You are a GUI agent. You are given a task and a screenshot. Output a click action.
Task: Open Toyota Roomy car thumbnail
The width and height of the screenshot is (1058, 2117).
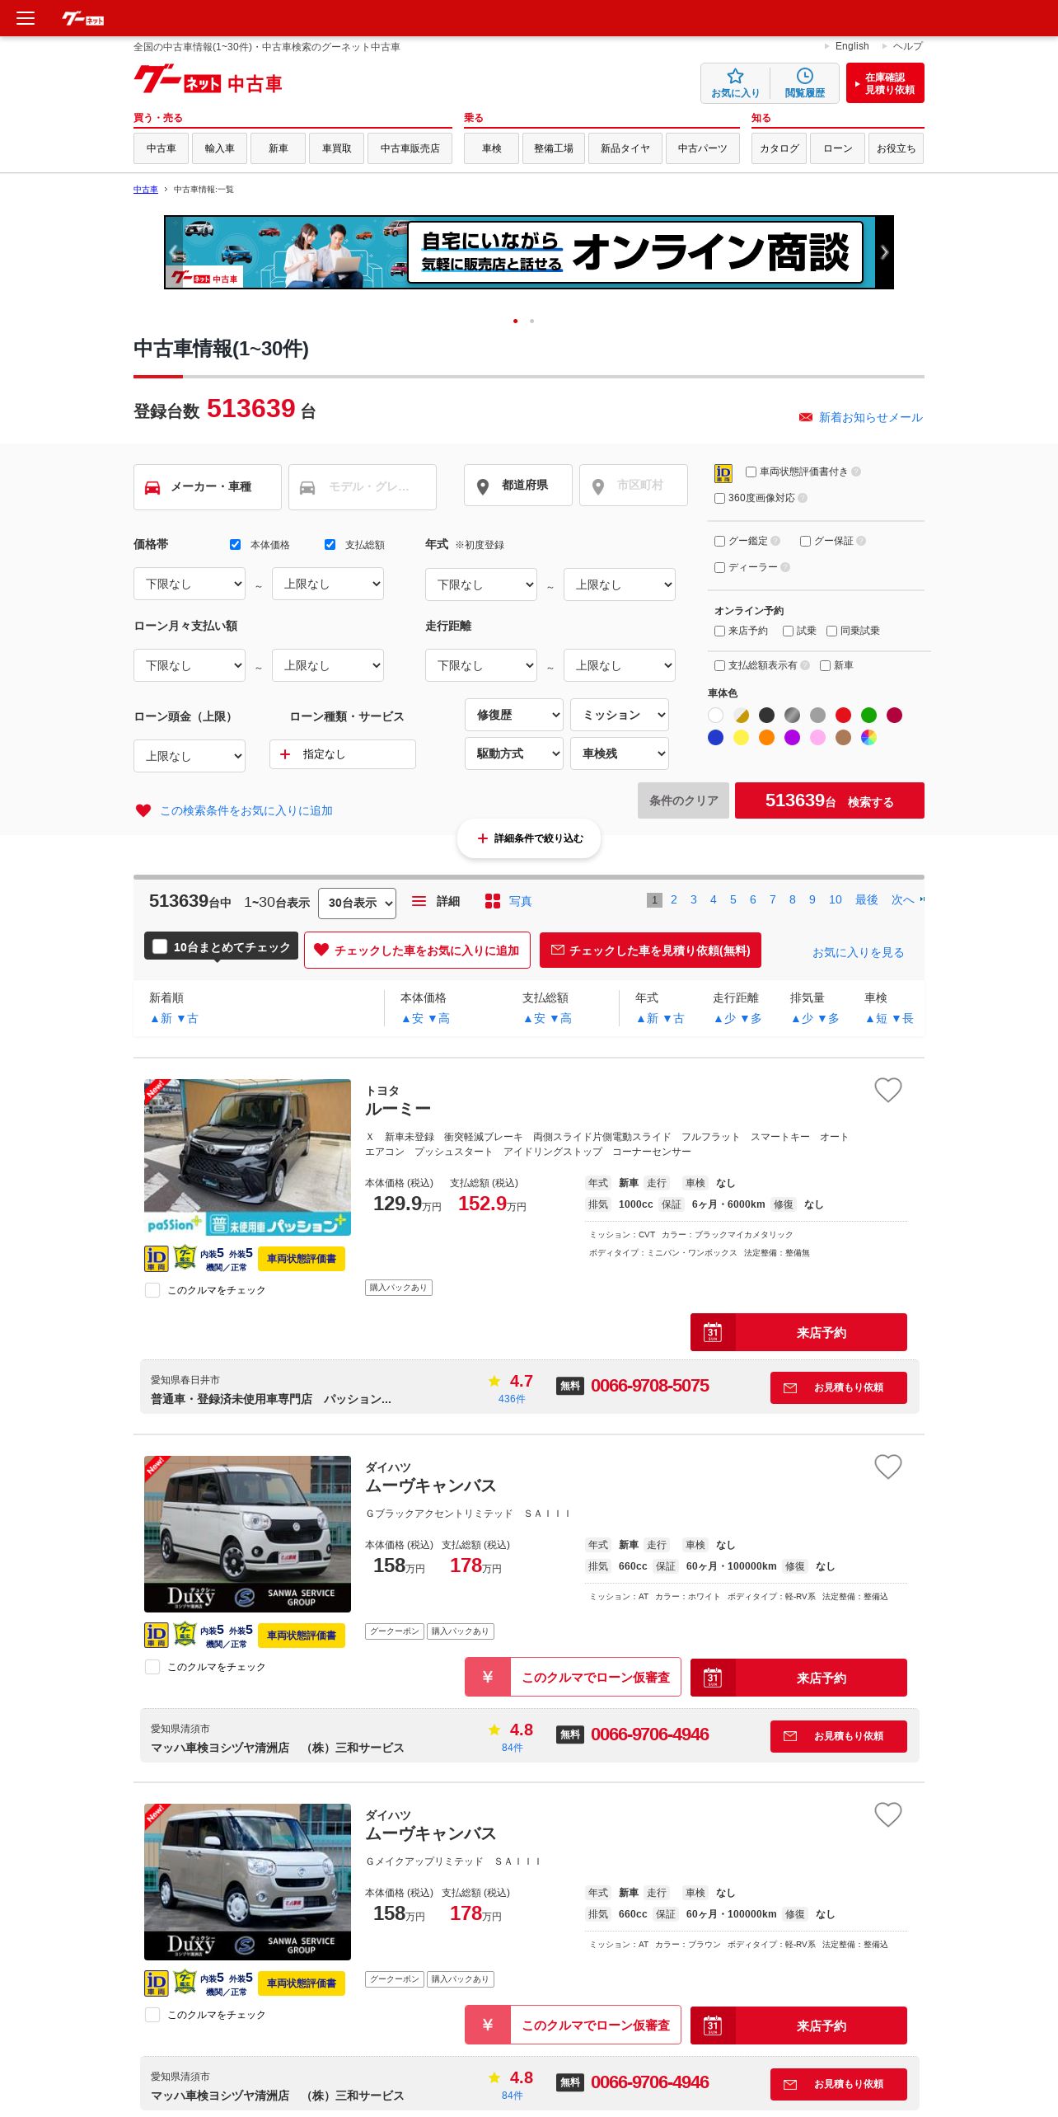[x=247, y=1157]
